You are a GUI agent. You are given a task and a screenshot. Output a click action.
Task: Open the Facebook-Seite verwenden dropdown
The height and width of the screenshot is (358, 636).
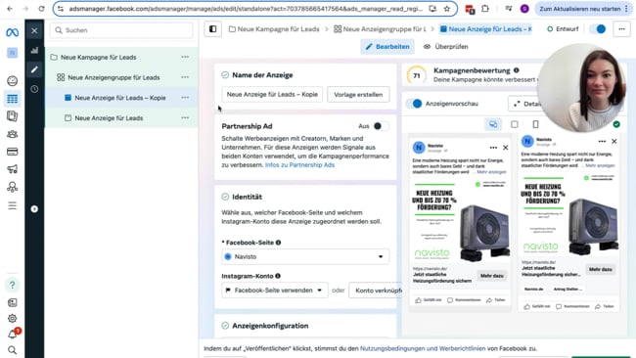[x=275, y=291]
